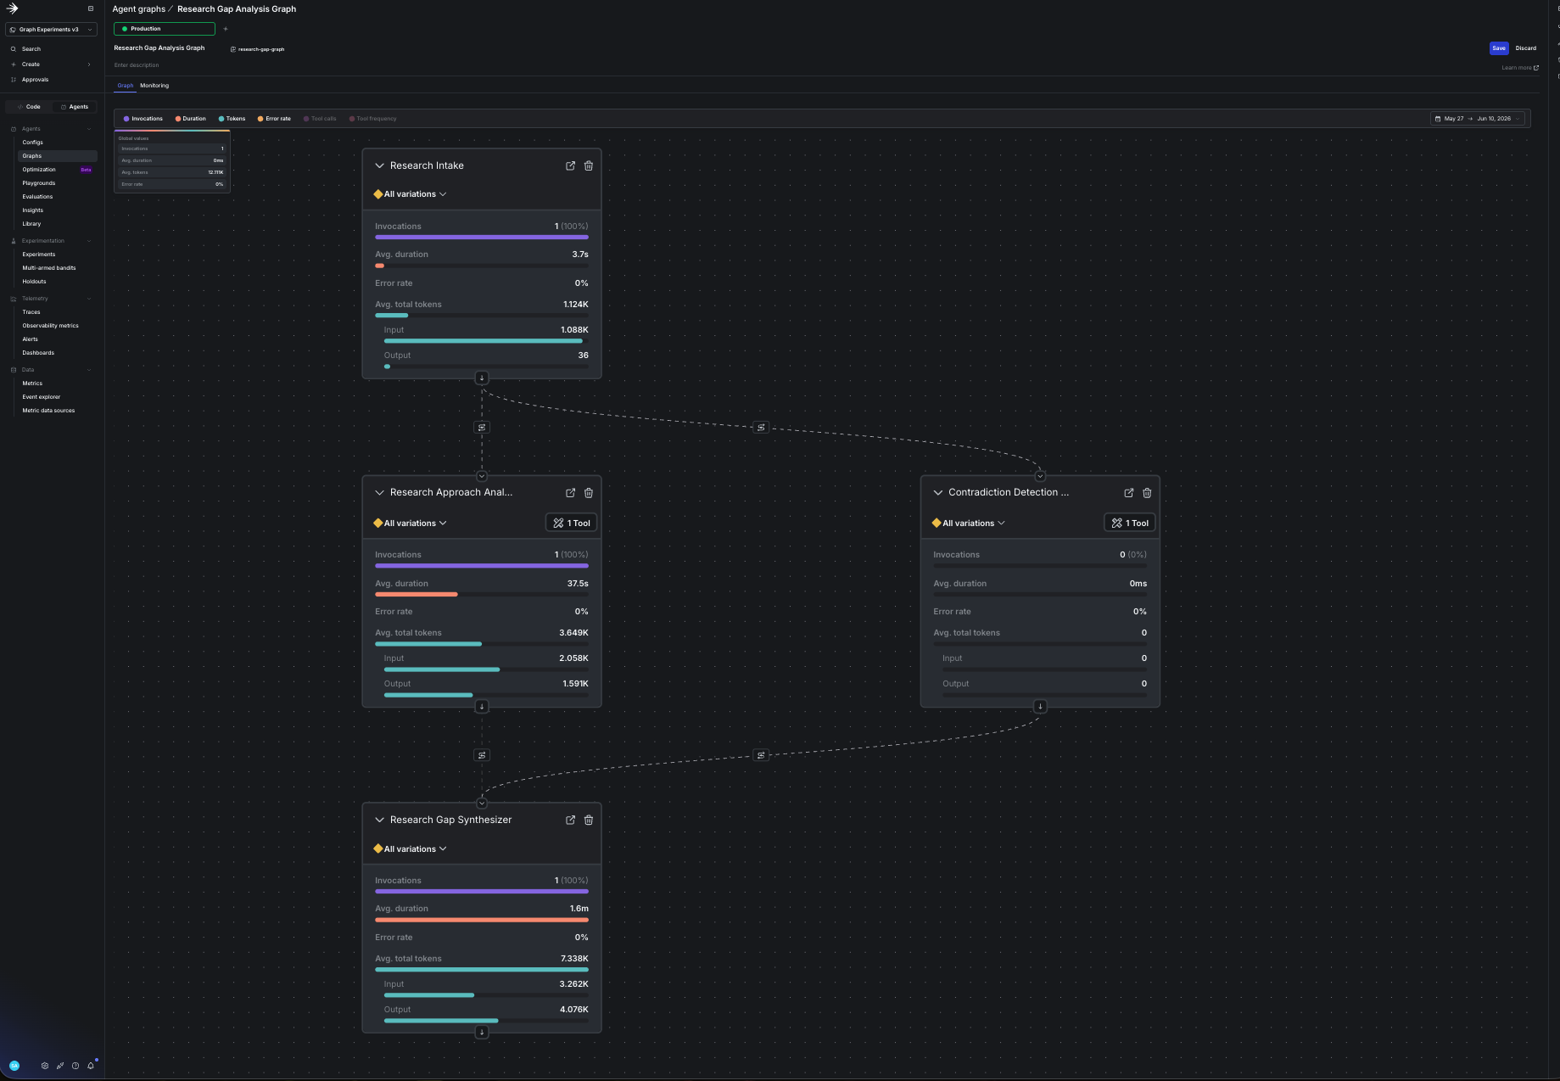Viewport: 1560px width, 1081px height.
Task: Delete the Research Gap Synthesizer node
Action: pos(589,820)
